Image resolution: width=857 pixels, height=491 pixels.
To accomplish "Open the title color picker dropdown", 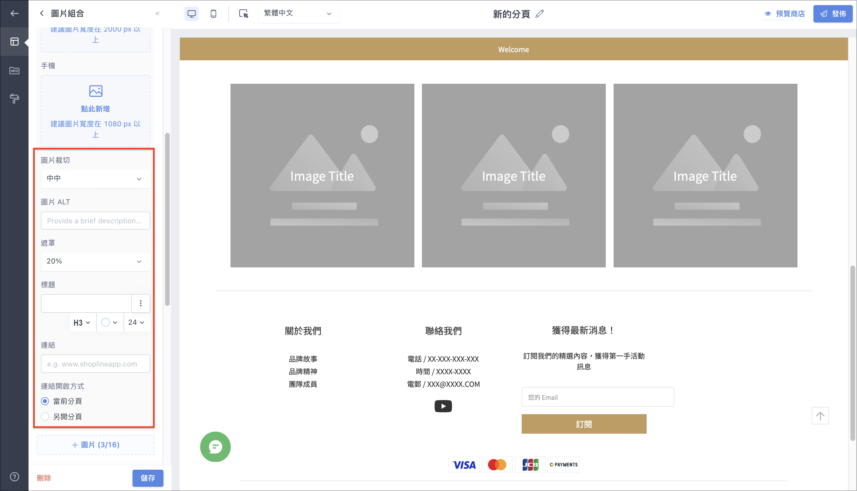I will point(110,323).
